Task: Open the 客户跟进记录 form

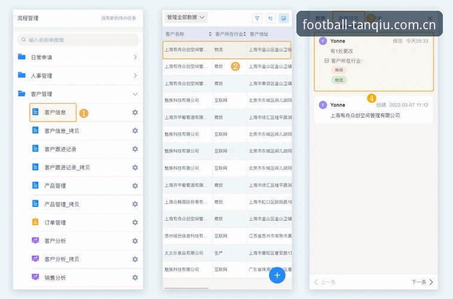Action: [60, 149]
